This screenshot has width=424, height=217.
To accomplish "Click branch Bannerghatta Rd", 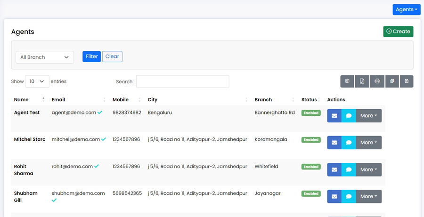I will [275, 113].
